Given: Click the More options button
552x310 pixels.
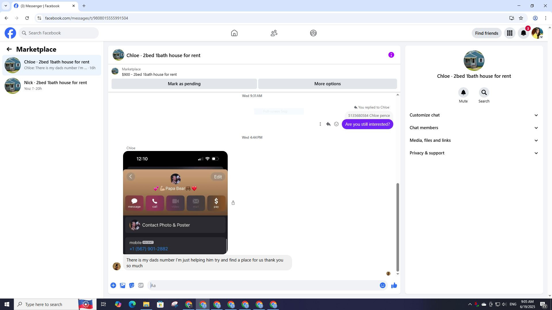Looking at the screenshot, I should pos(327,84).
